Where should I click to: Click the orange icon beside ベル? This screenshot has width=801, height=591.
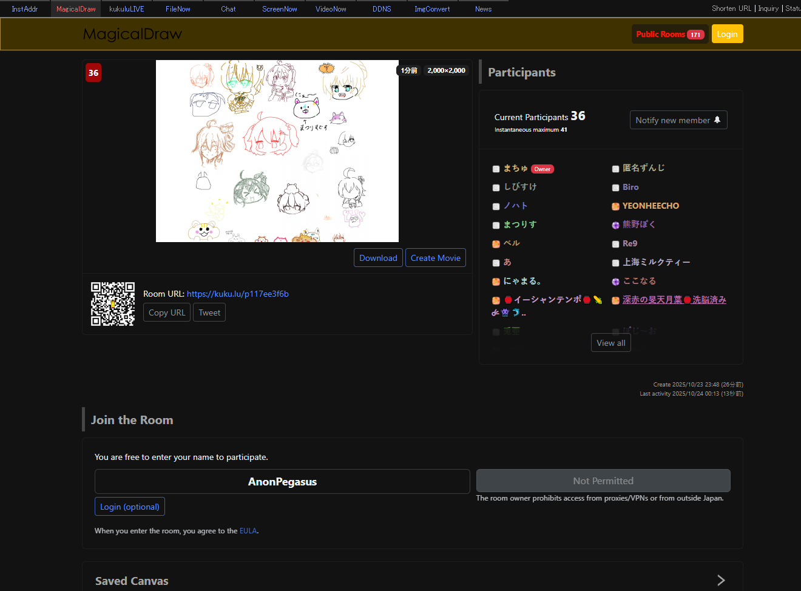tap(496, 245)
